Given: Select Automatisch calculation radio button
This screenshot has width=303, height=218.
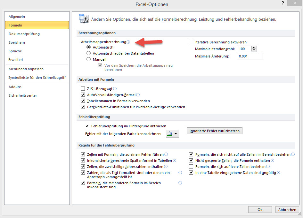Looking at the screenshot, I should point(88,47).
